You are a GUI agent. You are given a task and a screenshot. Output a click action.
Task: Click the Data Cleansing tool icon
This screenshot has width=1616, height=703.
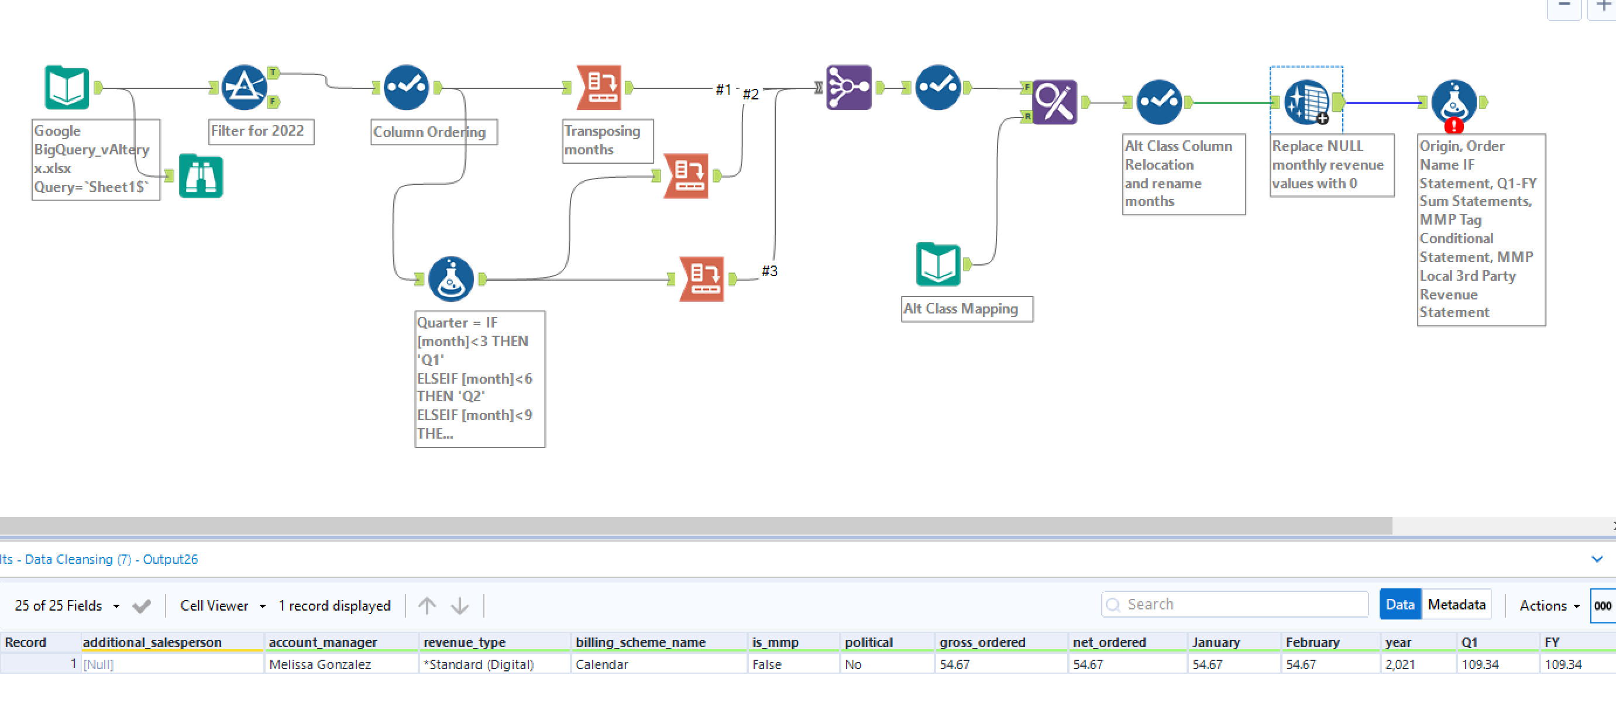[1306, 102]
